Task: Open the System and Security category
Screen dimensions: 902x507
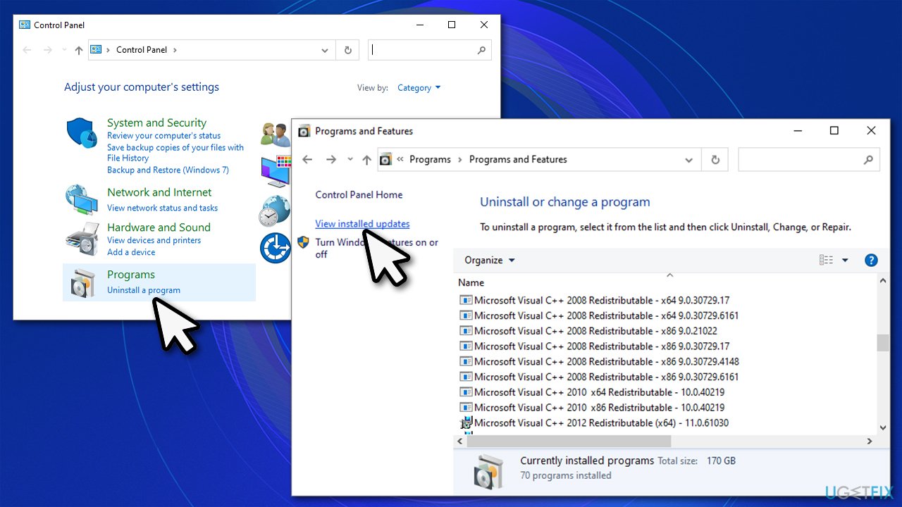Action: point(156,123)
